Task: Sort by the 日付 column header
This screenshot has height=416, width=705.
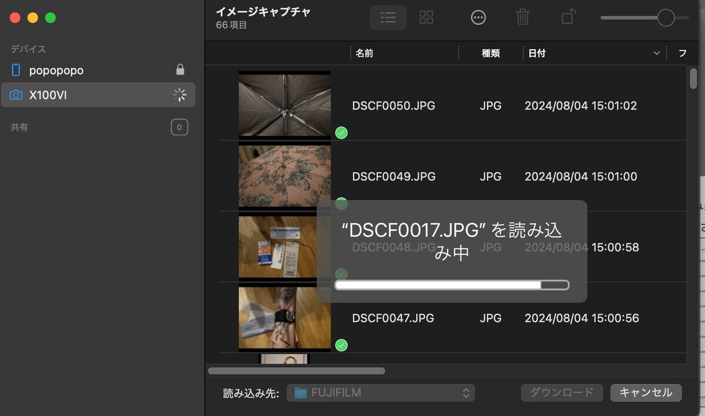Action: click(x=537, y=53)
